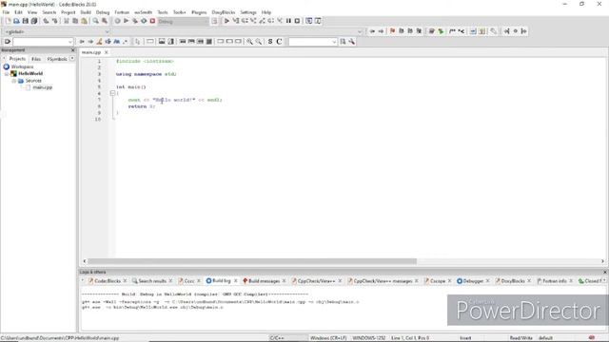609x342 pixels.
Task: Click the red Abort build icon
Action: point(152,21)
